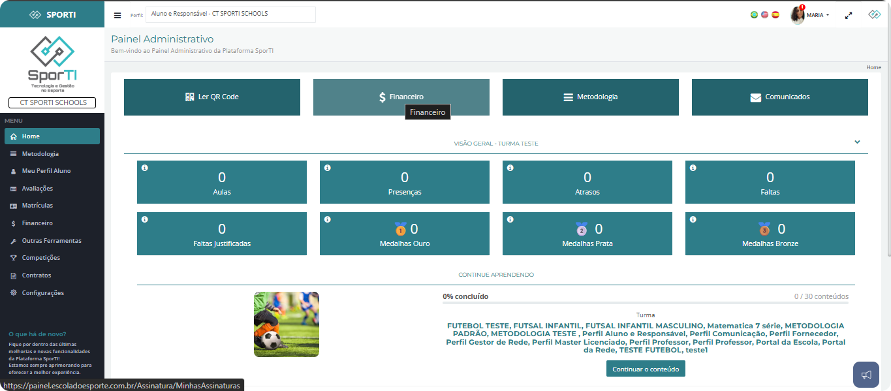Open the Perfil selector combo box

click(230, 14)
